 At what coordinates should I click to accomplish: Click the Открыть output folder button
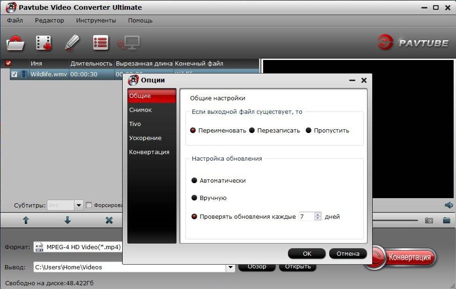click(x=297, y=267)
